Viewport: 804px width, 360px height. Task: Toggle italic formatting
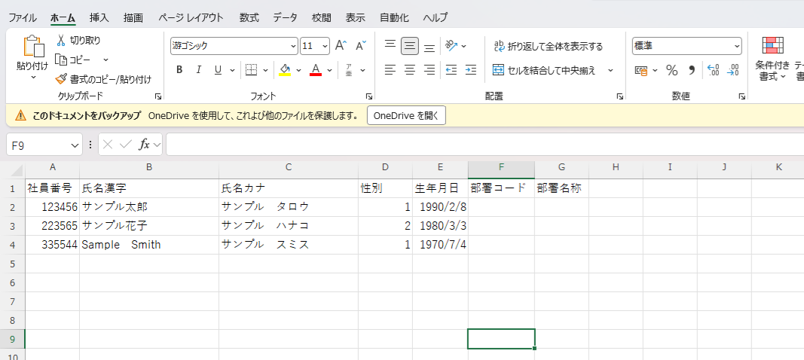point(199,70)
